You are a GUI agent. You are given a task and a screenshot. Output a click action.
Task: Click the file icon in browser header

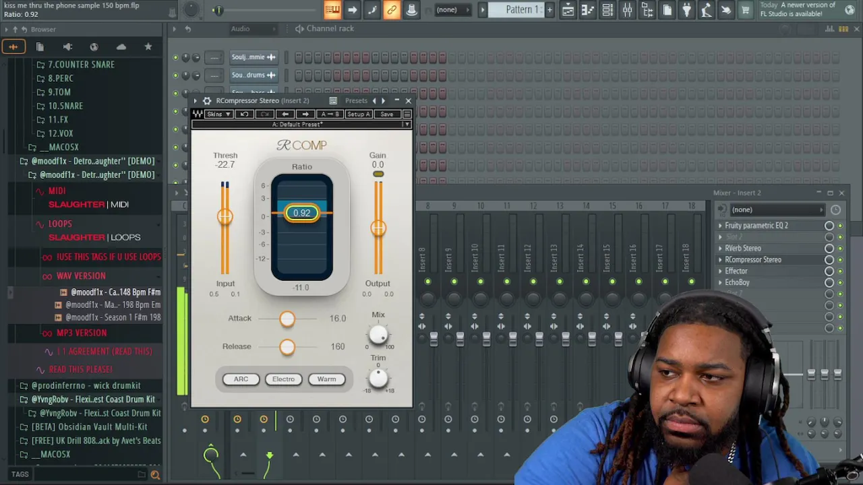pyautogui.click(x=40, y=46)
